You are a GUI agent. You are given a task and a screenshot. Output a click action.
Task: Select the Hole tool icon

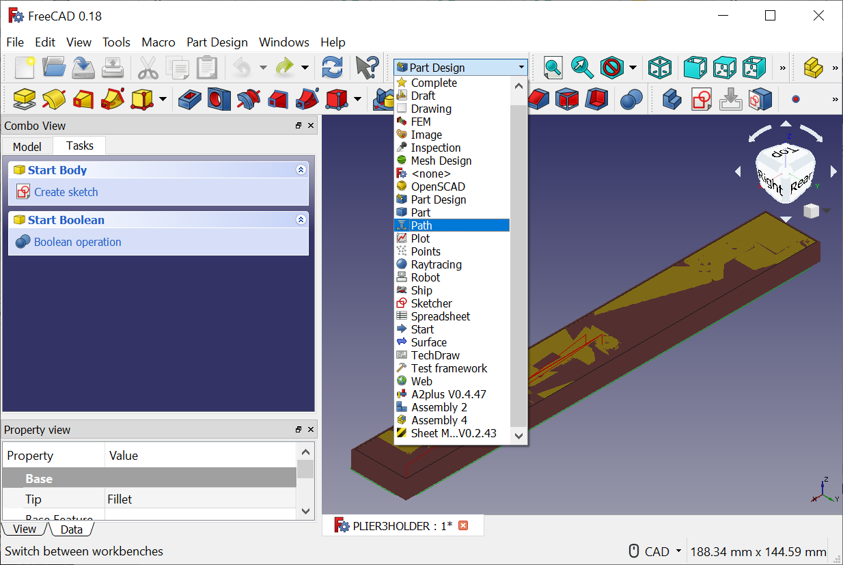pyautogui.click(x=219, y=100)
